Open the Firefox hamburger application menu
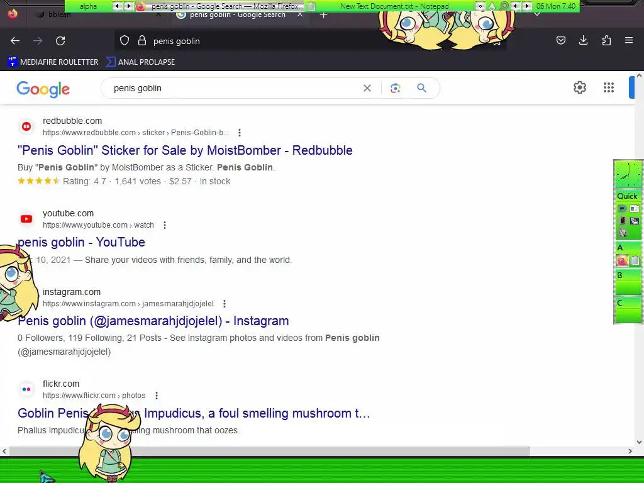This screenshot has width=644, height=483. [629, 40]
